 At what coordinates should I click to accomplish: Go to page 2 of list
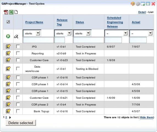click(6, 117)
